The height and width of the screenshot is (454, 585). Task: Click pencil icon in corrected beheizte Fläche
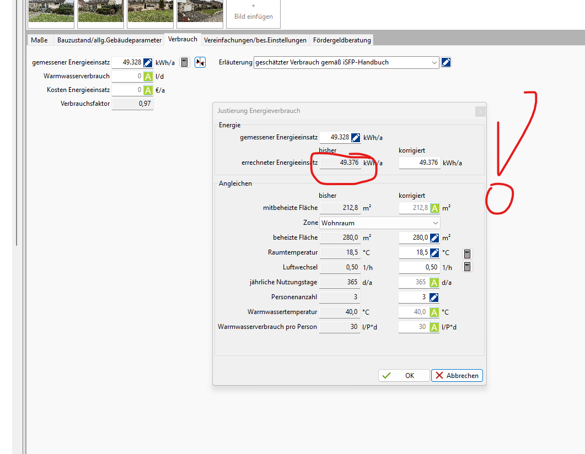point(434,238)
